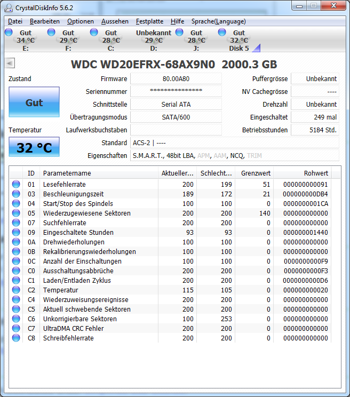
Task: Click status icon of Unkorrigierbare Sektoren
Action: [x=16, y=319]
